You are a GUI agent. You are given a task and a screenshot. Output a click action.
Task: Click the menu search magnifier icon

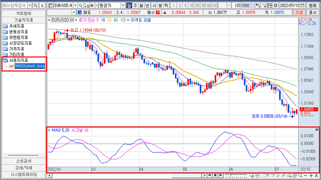coord(36,5)
